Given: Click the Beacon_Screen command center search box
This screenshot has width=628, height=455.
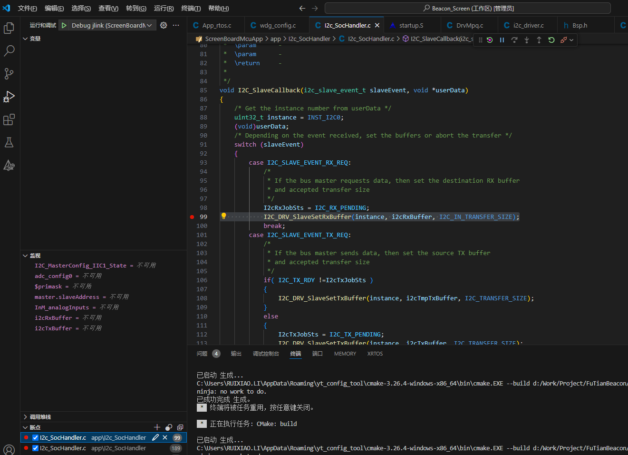Looking at the screenshot, I should click(x=468, y=8).
